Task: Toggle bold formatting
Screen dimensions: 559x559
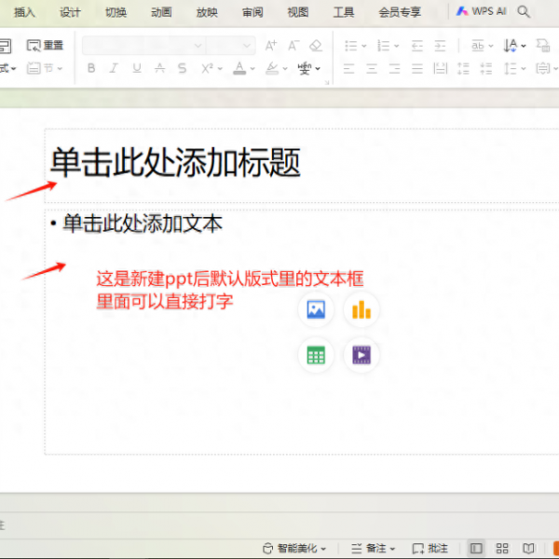Action: click(91, 68)
